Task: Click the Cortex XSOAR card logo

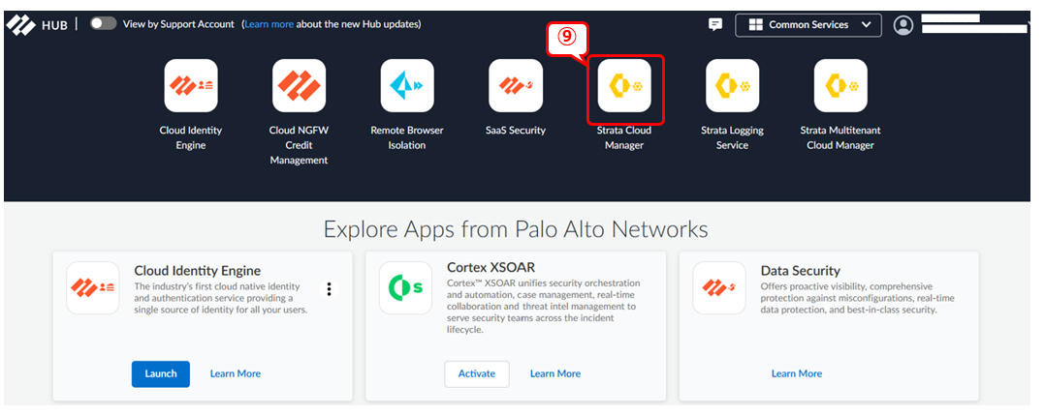Action: [405, 288]
